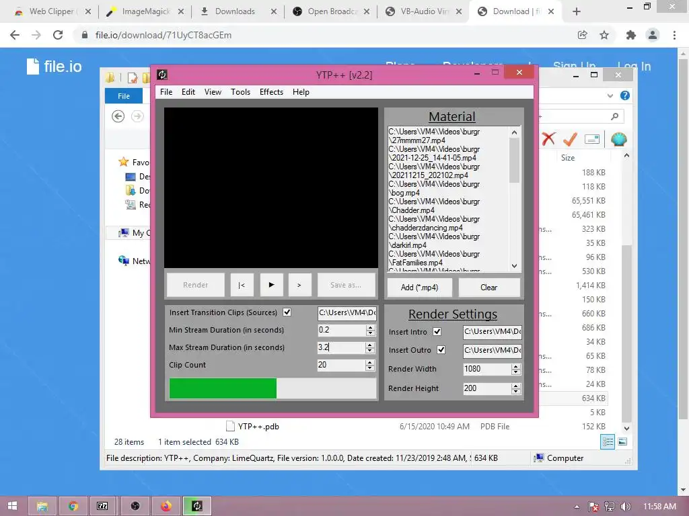Increase Clip Count with up arrow
Screen dimensions: 689x516
(x=370, y=362)
